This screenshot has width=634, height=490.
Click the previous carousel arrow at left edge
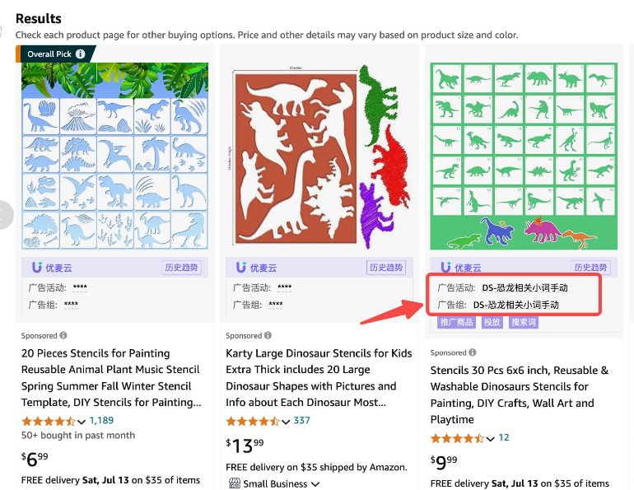(4, 215)
